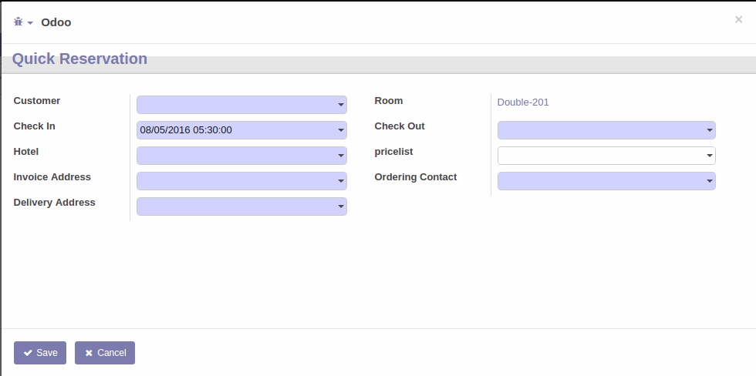Open the Double-201 room link

[x=523, y=102]
